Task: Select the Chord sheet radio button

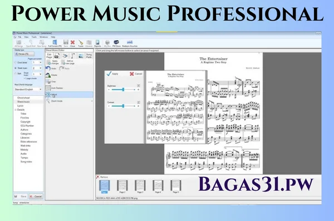Action: coord(16,63)
